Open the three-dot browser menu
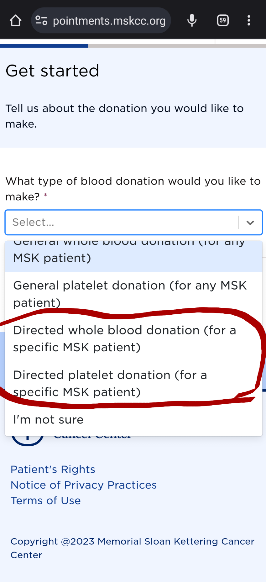This screenshot has width=266, height=582. click(249, 21)
